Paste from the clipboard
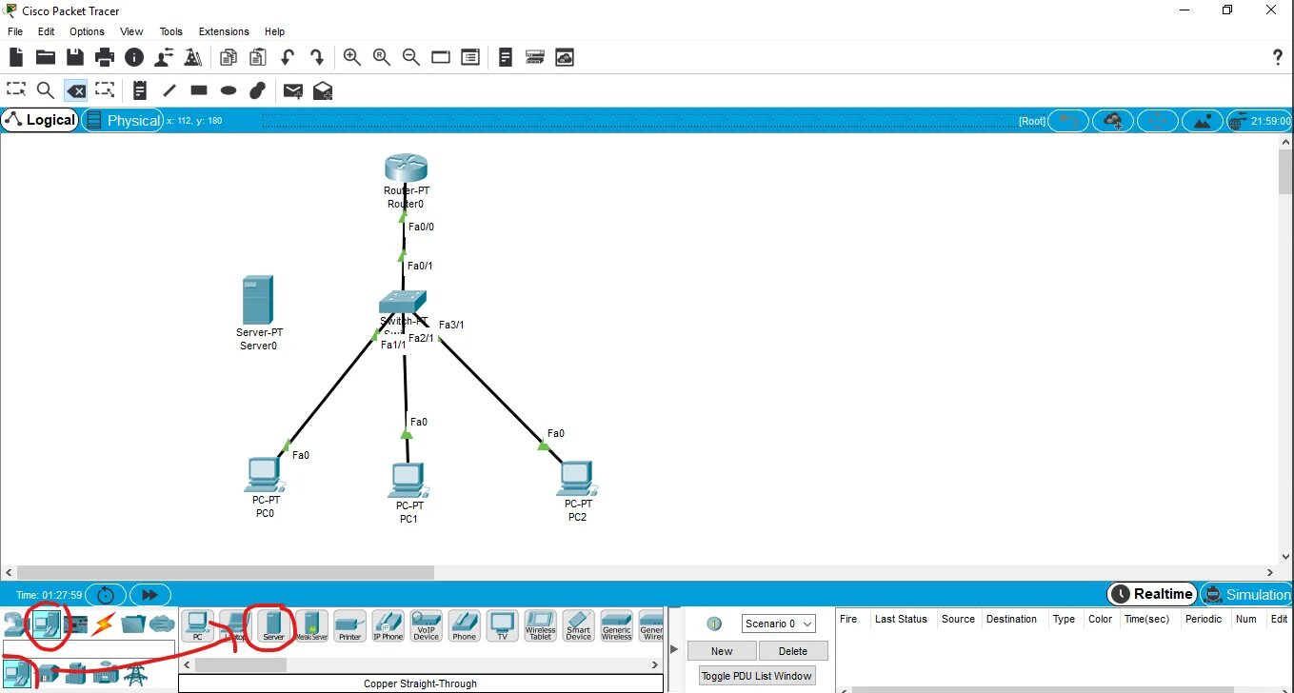 click(x=257, y=57)
